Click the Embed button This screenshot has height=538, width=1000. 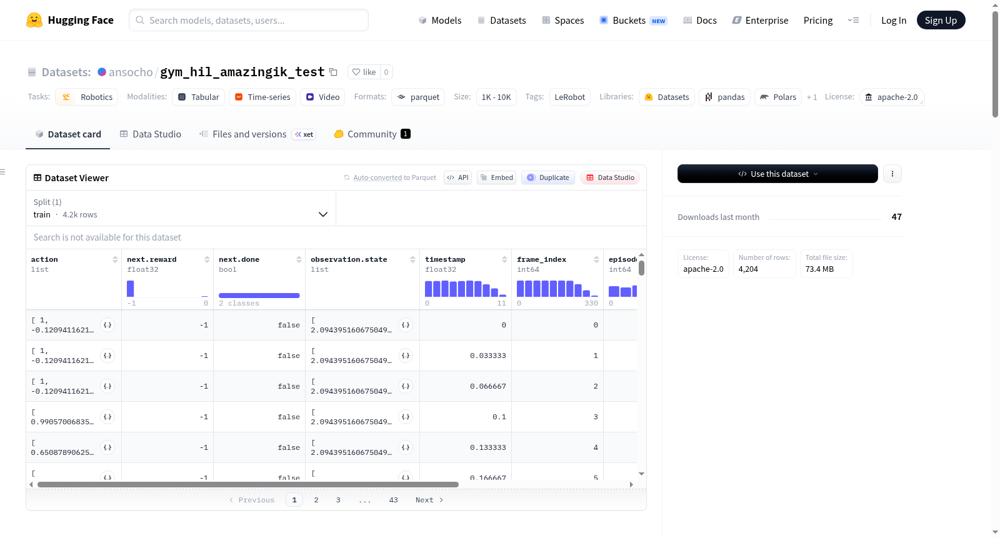(497, 177)
